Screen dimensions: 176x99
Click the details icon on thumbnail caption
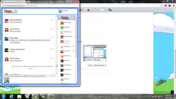(x=105, y=60)
